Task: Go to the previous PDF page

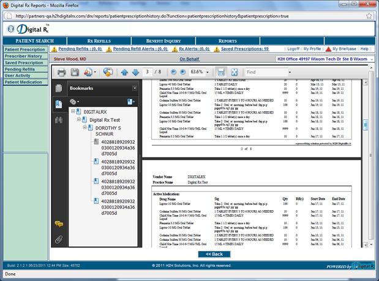Action: coord(124,72)
